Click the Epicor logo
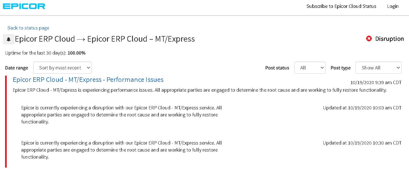This screenshot has width=409, height=169. [24, 6]
